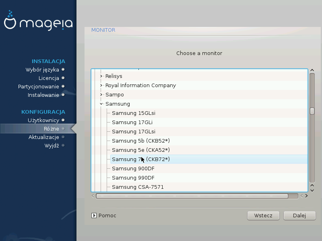Expand the Relisys vendor node
322x241 pixels.
tap(101, 76)
